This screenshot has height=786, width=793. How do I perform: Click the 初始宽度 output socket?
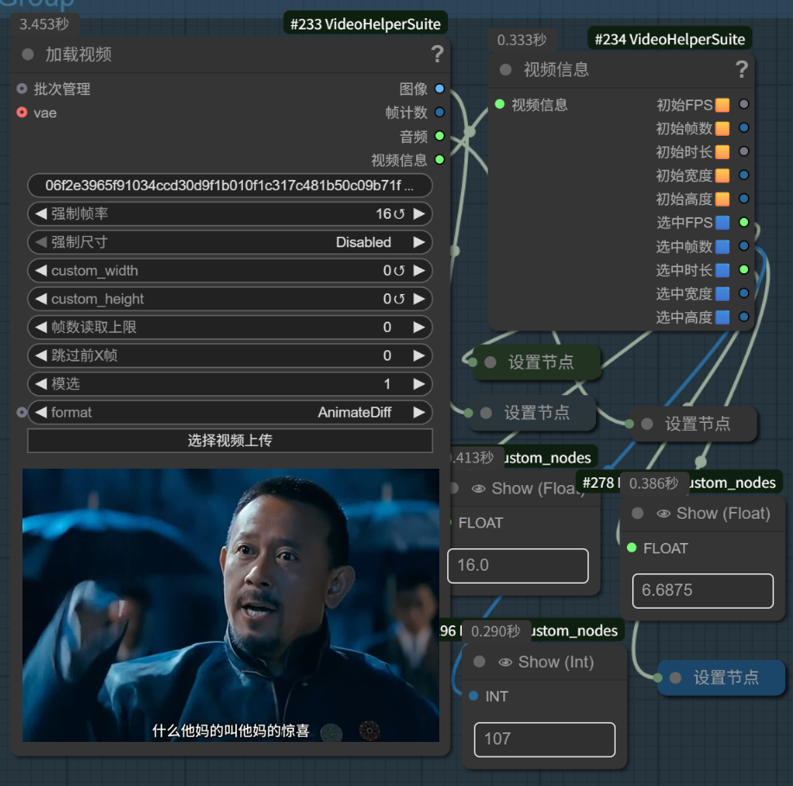point(744,175)
